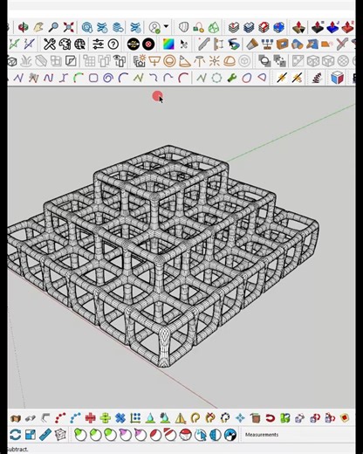The image size is (363, 454).
Task: Click the red undo loop arrow icon
Action: click(x=271, y=418)
